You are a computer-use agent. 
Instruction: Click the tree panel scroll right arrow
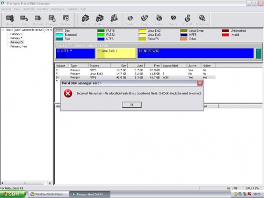[x=50, y=183]
